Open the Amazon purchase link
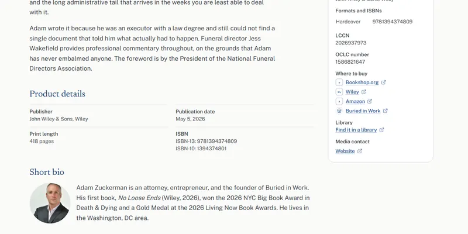 pos(355,101)
